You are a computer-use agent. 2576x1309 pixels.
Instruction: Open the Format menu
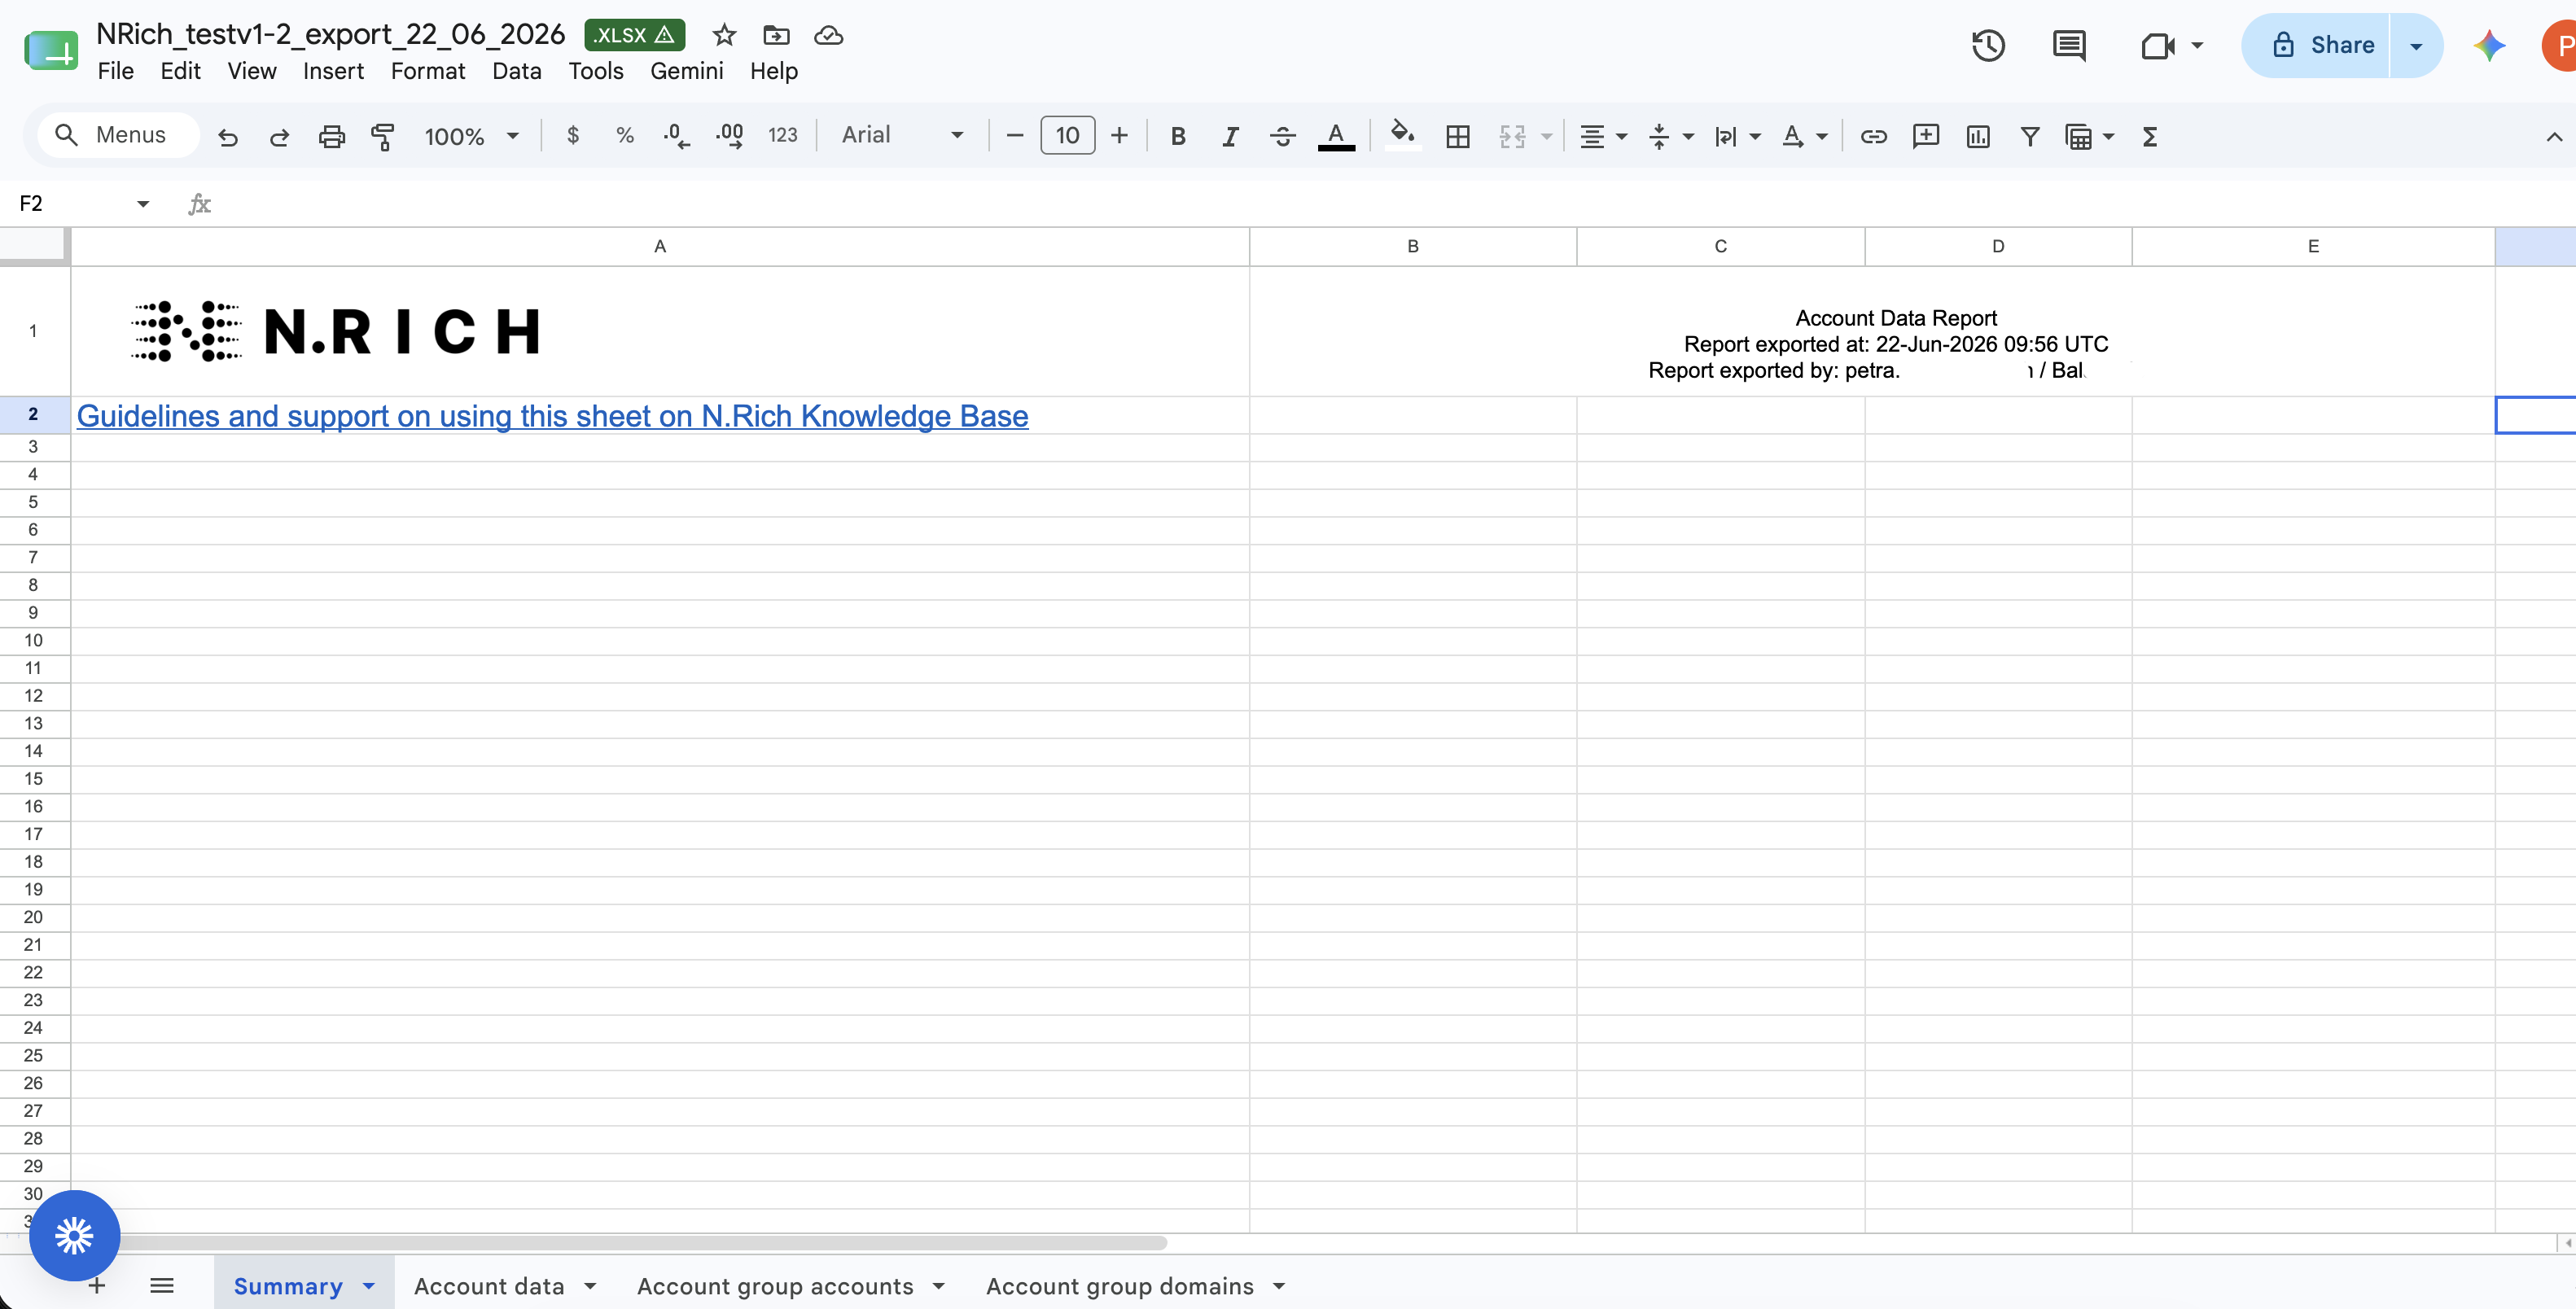pos(428,71)
